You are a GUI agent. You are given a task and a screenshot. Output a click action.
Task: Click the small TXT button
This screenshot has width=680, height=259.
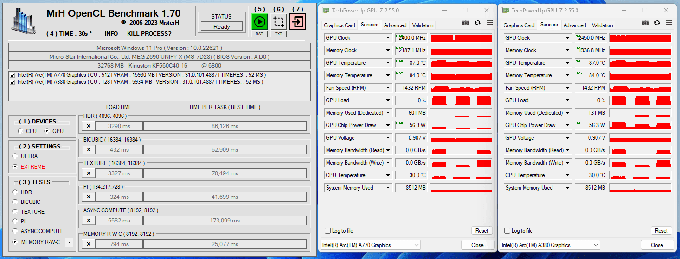pos(278,34)
